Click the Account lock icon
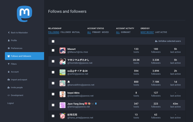Screen dimensions: 193x122 [x=9, y=72]
